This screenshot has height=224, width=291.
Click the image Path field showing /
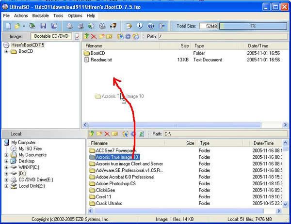[x=223, y=36]
